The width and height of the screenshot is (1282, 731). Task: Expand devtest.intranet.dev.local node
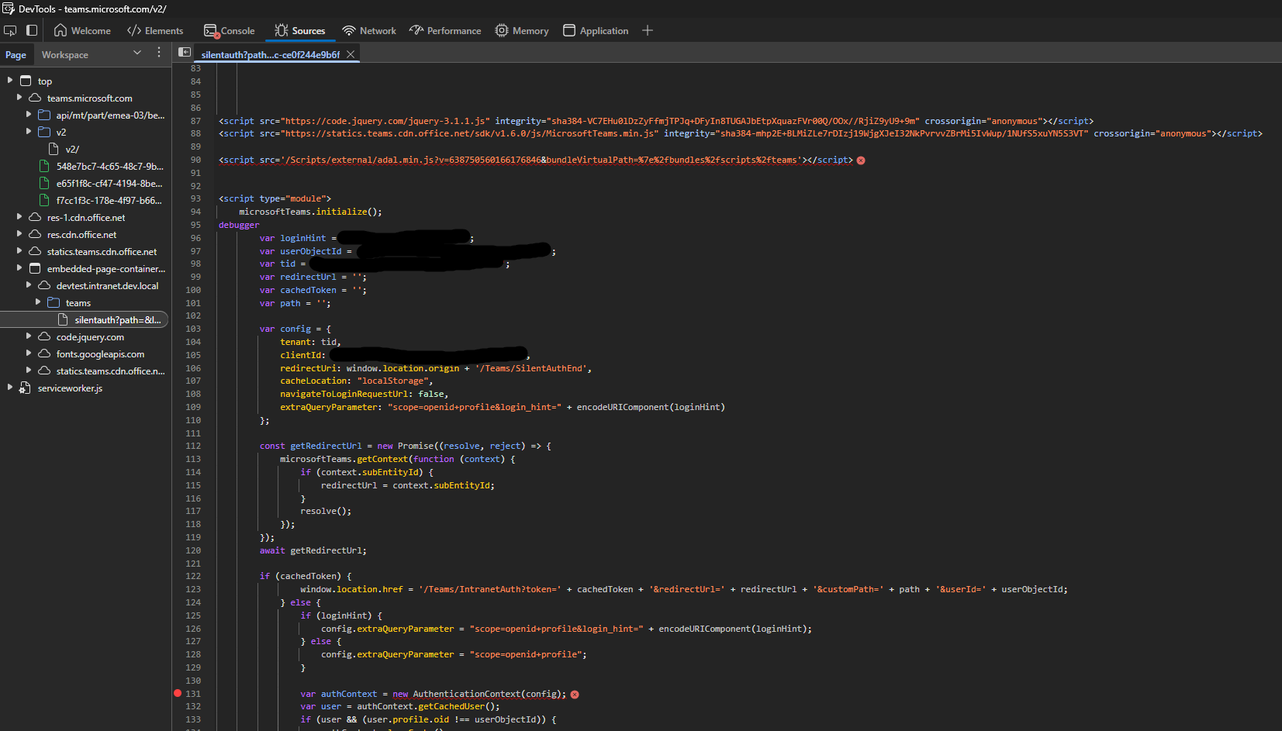(29, 285)
